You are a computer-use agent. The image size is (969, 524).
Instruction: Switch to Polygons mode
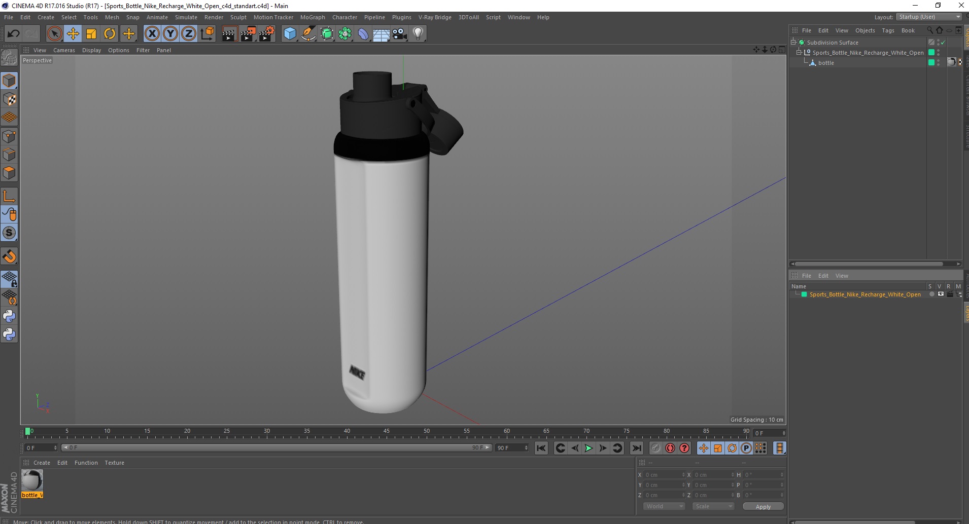[x=9, y=173]
